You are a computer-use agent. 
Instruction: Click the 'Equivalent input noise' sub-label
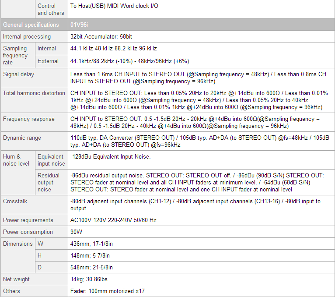(x=51, y=160)
